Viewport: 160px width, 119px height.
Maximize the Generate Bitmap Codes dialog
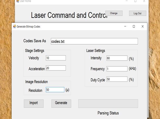coord(134,26)
